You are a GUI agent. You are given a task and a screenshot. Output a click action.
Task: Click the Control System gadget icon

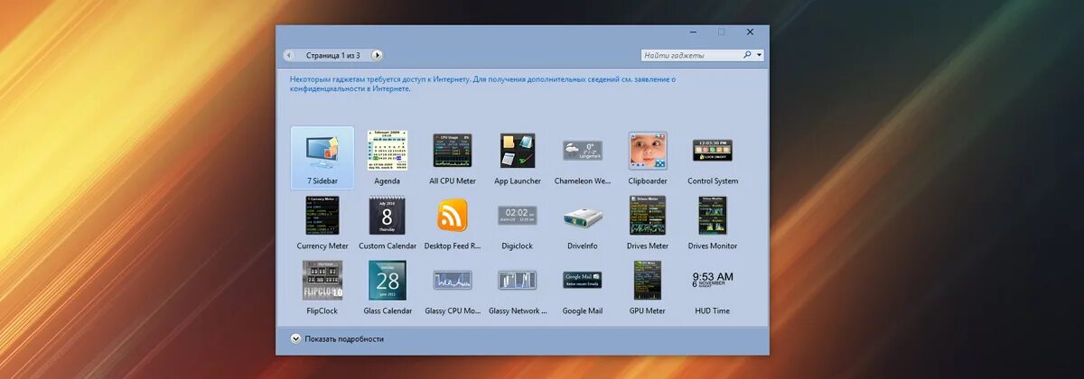click(713, 150)
